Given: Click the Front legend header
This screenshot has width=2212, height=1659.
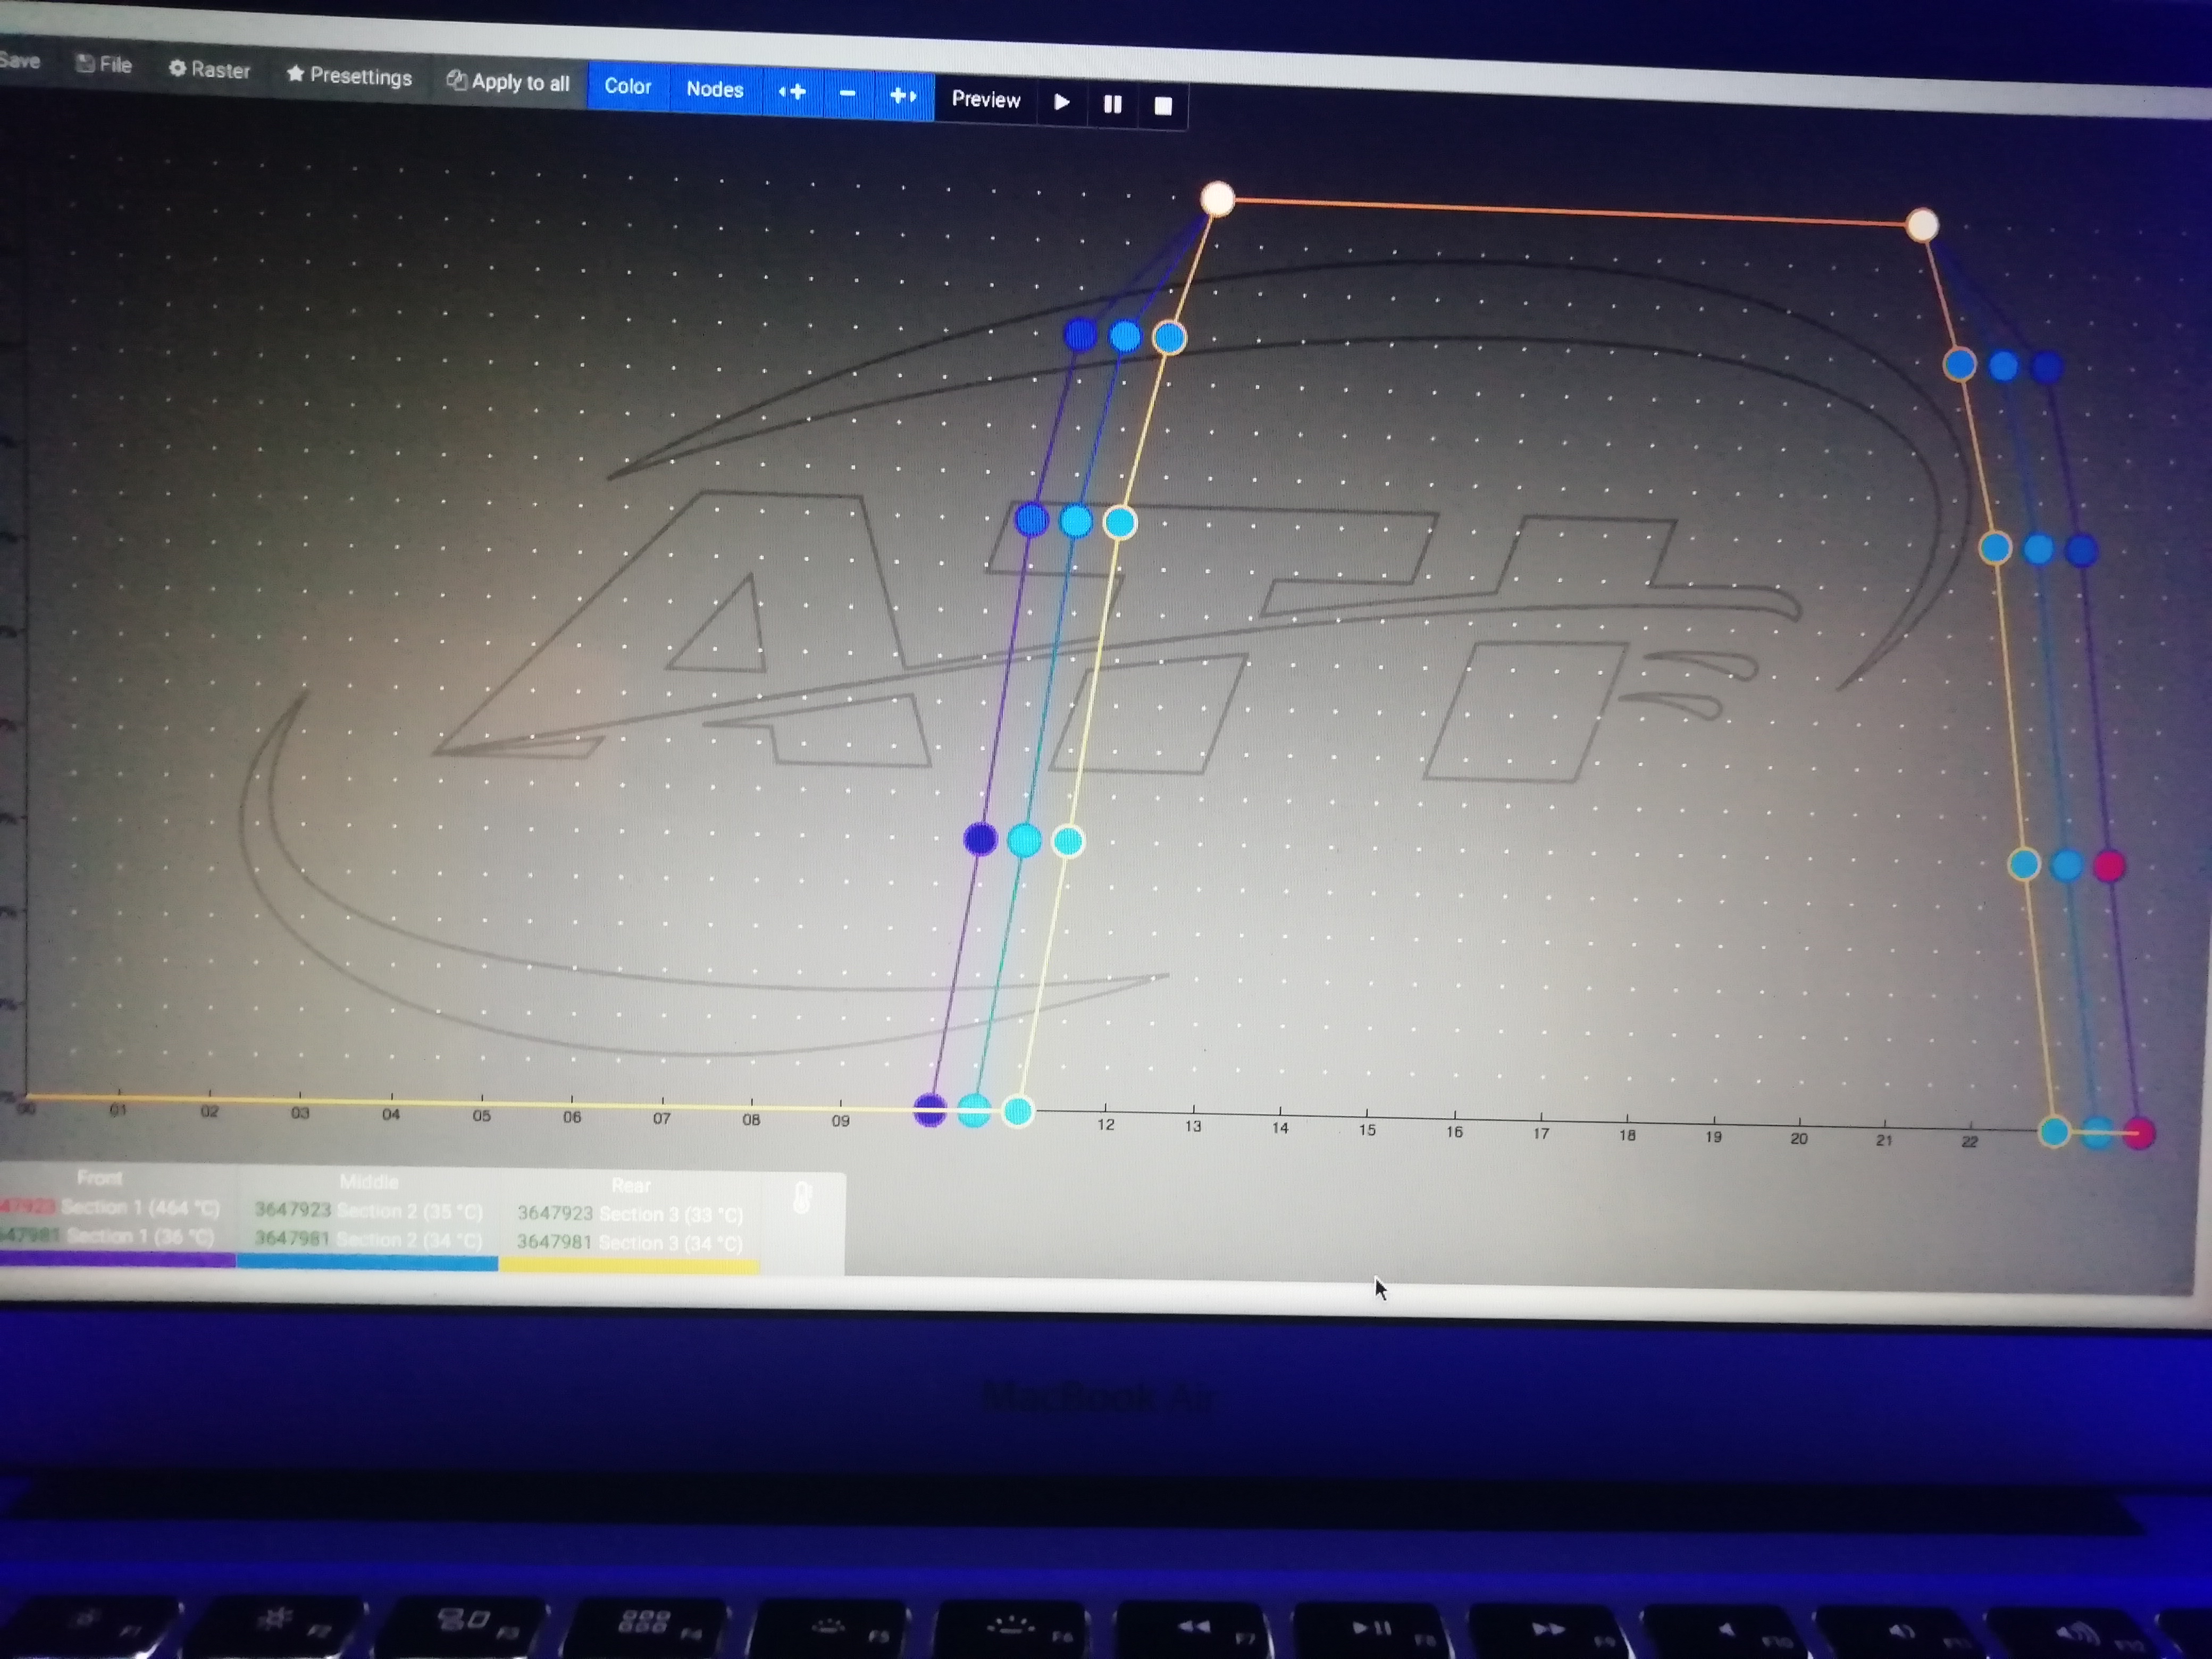Looking at the screenshot, I should tap(99, 1178).
